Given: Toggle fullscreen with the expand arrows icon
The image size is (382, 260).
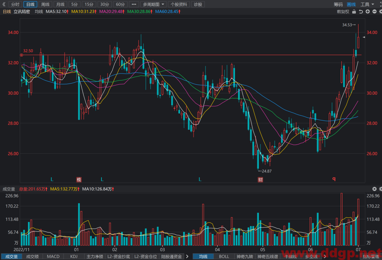Looking at the screenshot, I should (381, 4).
